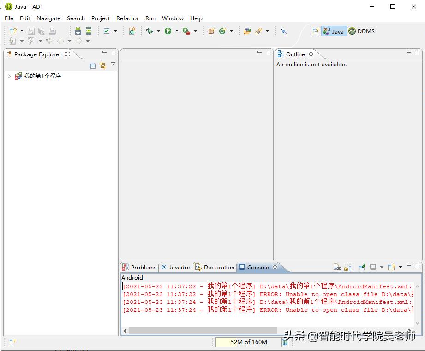425x351 pixels.
Task: Switch to the DDMS perspective
Action: pyautogui.click(x=362, y=31)
